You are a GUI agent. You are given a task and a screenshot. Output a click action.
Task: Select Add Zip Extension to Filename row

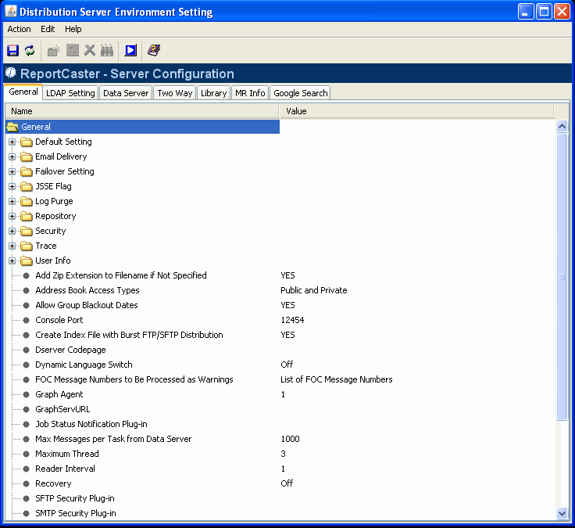pos(121,275)
